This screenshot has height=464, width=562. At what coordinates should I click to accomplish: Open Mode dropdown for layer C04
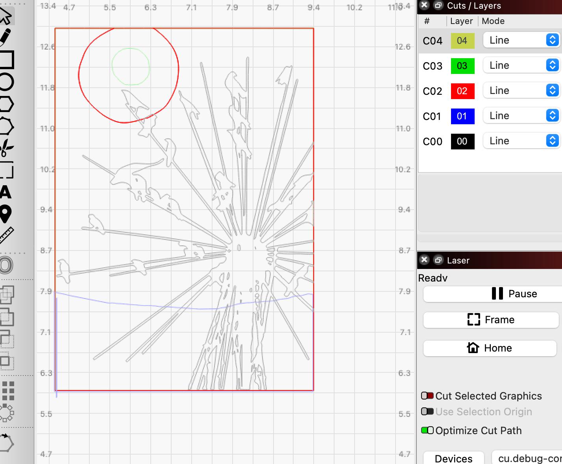point(521,40)
